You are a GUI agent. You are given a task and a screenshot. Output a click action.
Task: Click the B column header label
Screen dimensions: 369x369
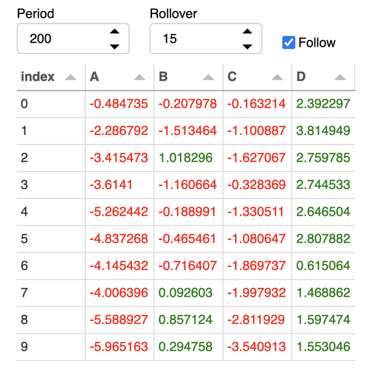(163, 77)
